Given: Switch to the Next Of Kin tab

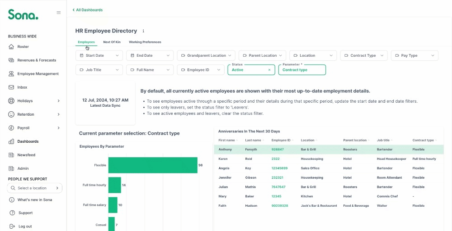Looking at the screenshot, I should click(112, 42).
